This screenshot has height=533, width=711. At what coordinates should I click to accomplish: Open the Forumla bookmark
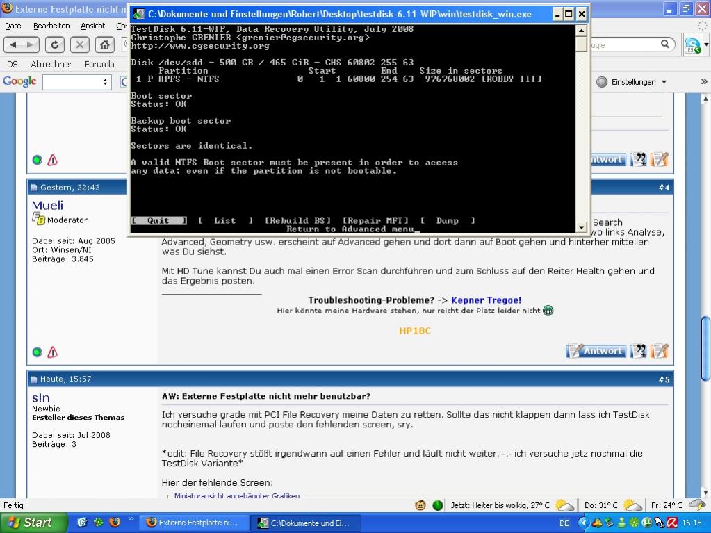[99, 65]
